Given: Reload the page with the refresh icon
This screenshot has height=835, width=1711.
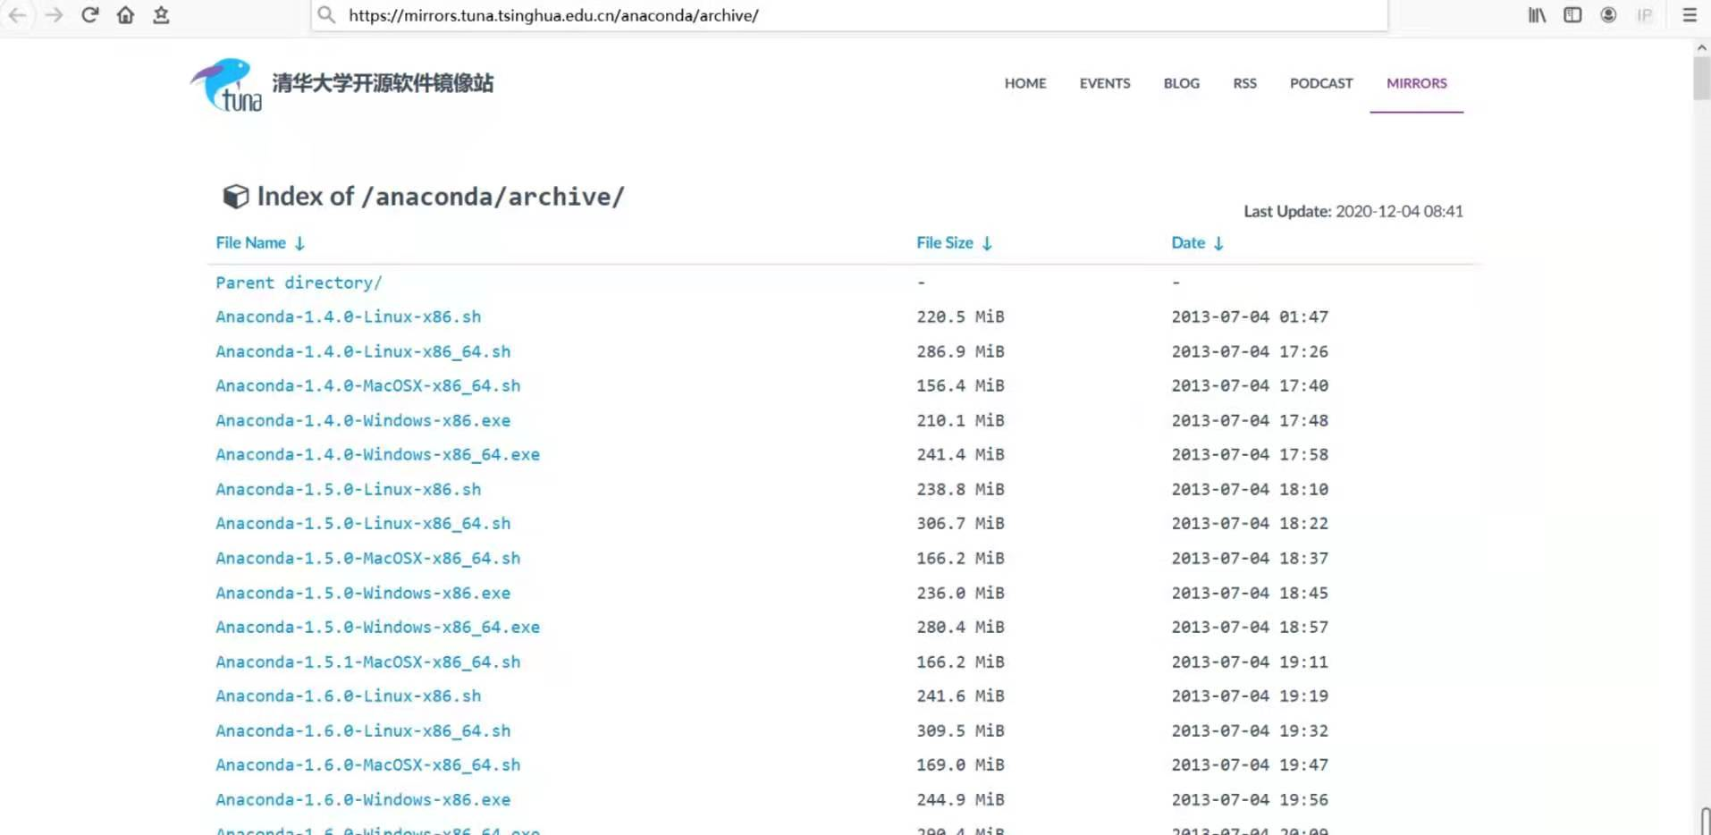Looking at the screenshot, I should pos(89,15).
